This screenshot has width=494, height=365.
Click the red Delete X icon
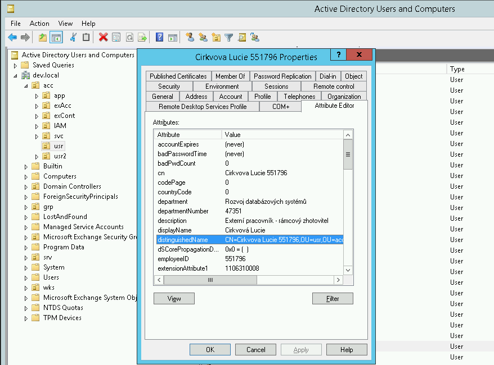click(x=103, y=38)
